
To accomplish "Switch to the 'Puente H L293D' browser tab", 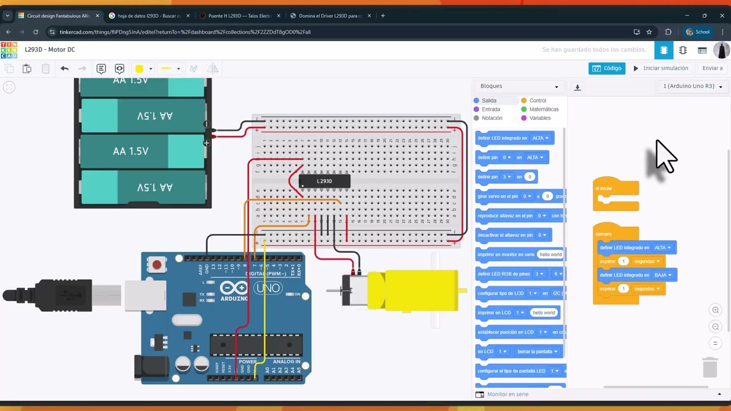I will point(240,16).
